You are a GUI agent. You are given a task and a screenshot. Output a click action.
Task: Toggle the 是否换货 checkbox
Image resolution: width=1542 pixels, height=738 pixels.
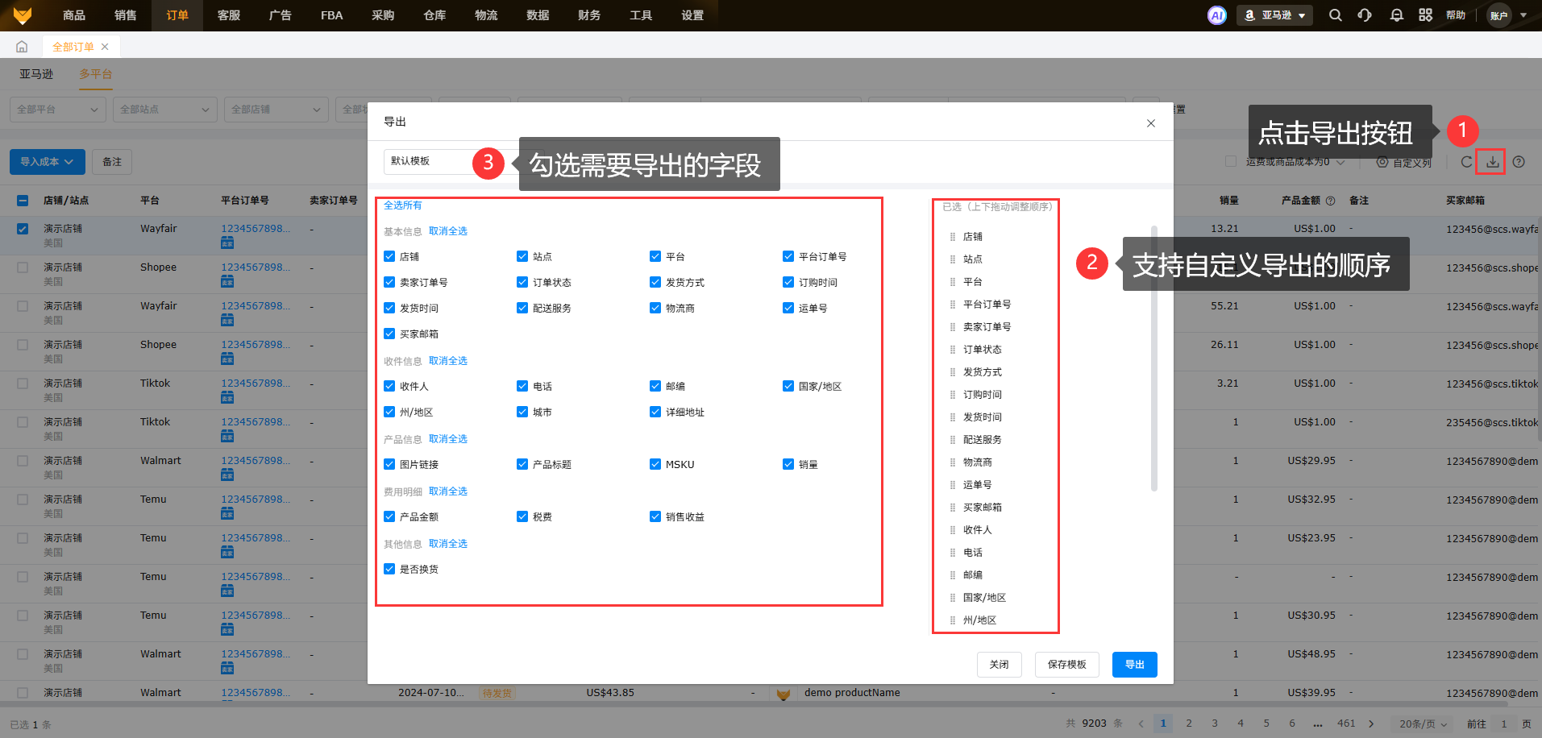(x=389, y=570)
